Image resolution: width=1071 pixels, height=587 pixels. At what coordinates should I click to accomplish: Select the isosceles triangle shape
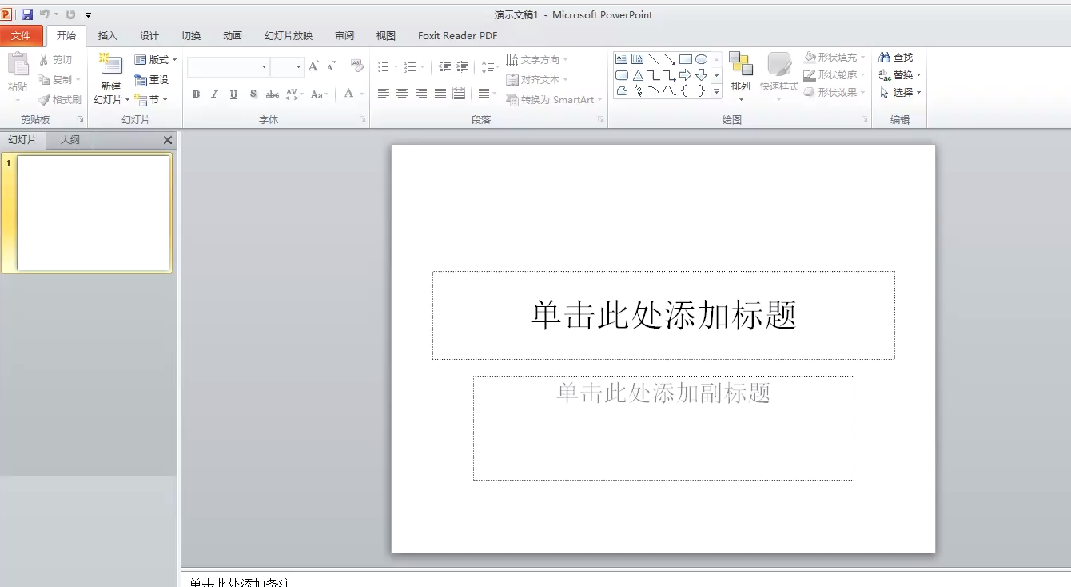click(638, 75)
